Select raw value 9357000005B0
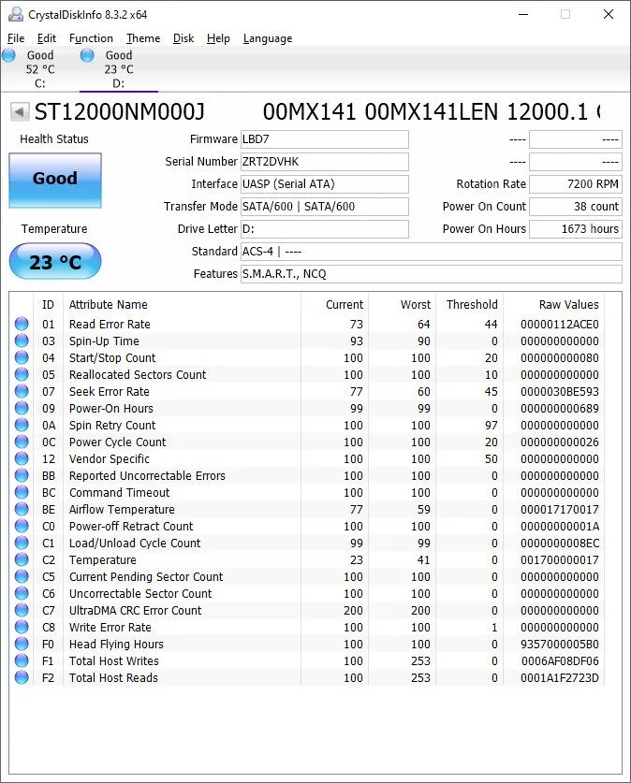631x783 pixels. click(560, 645)
